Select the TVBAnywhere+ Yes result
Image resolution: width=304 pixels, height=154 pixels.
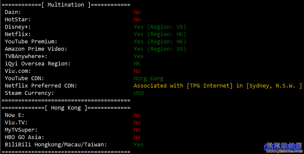[139, 56]
